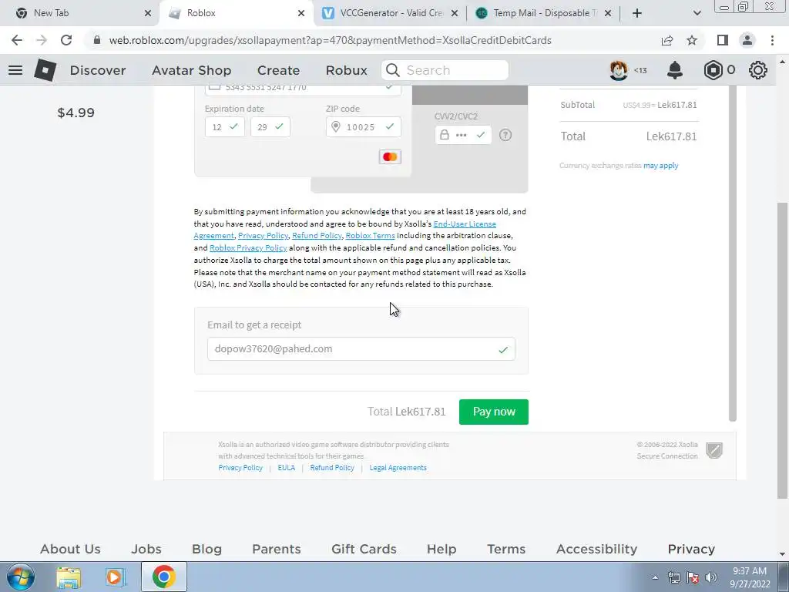Open the Chrome profile icon
Viewport: 789px width, 592px height.
pyautogui.click(x=747, y=40)
